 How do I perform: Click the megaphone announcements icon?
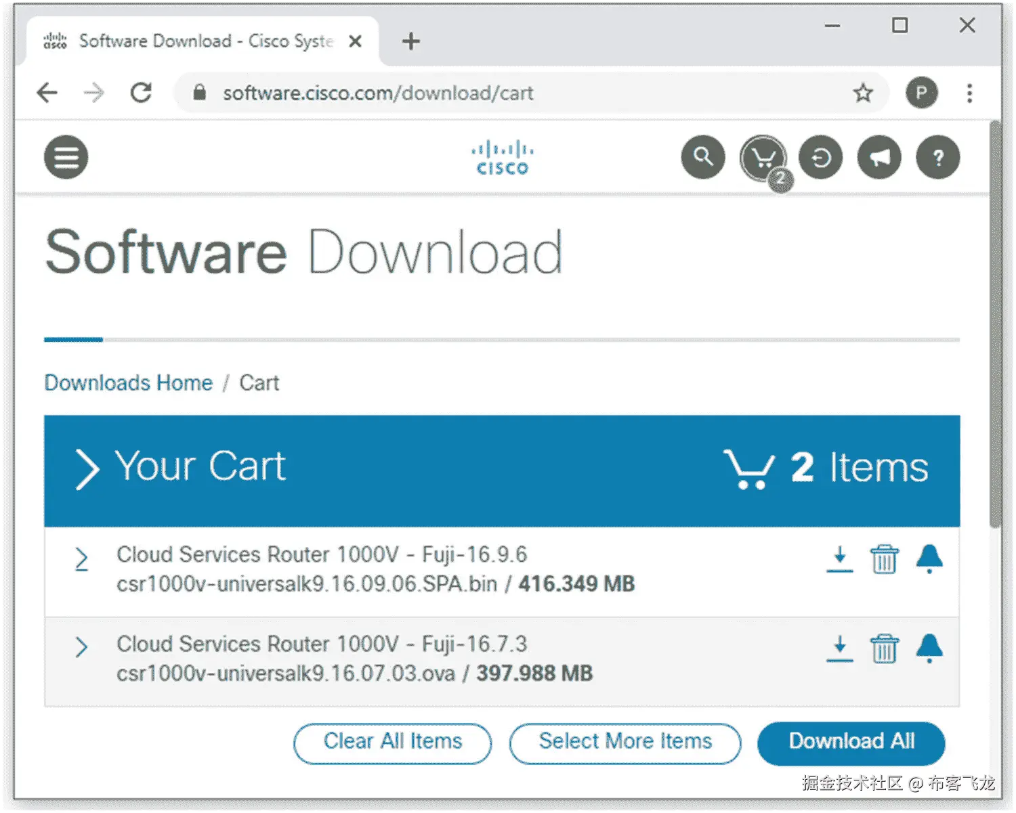(879, 158)
